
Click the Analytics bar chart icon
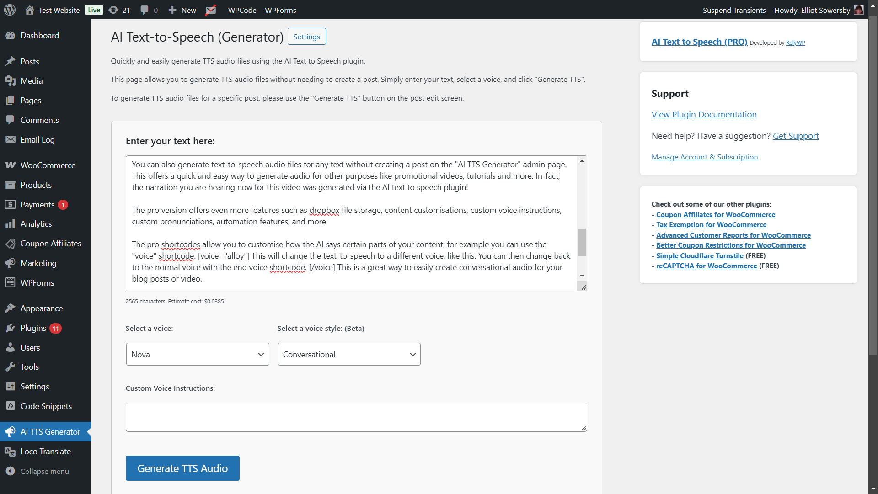click(11, 224)
